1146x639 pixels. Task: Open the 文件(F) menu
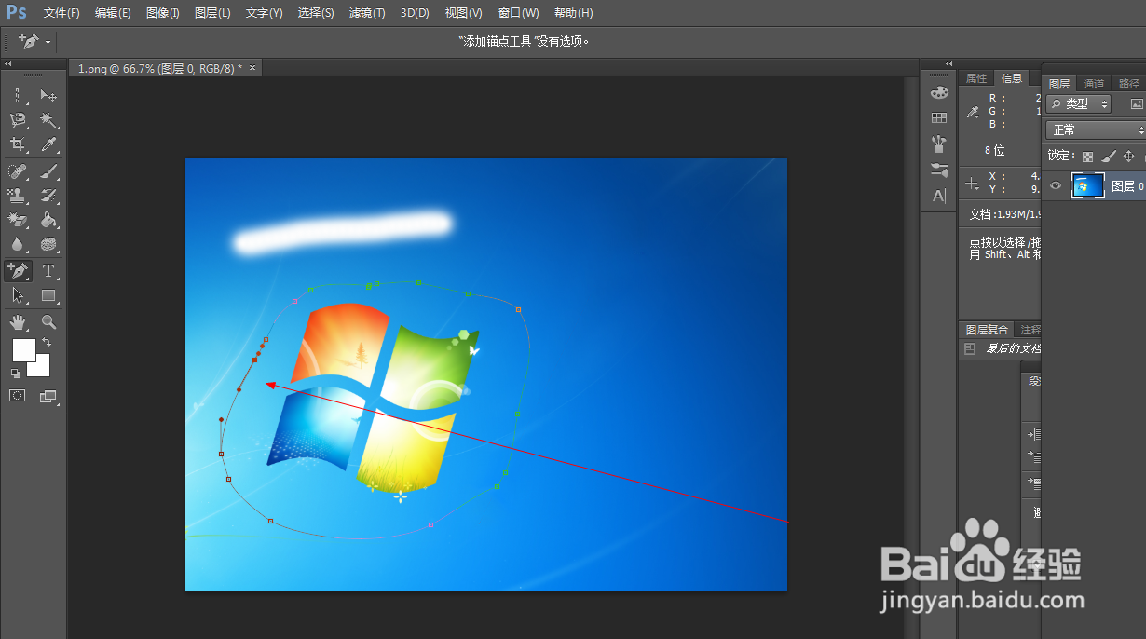[61, 13]
